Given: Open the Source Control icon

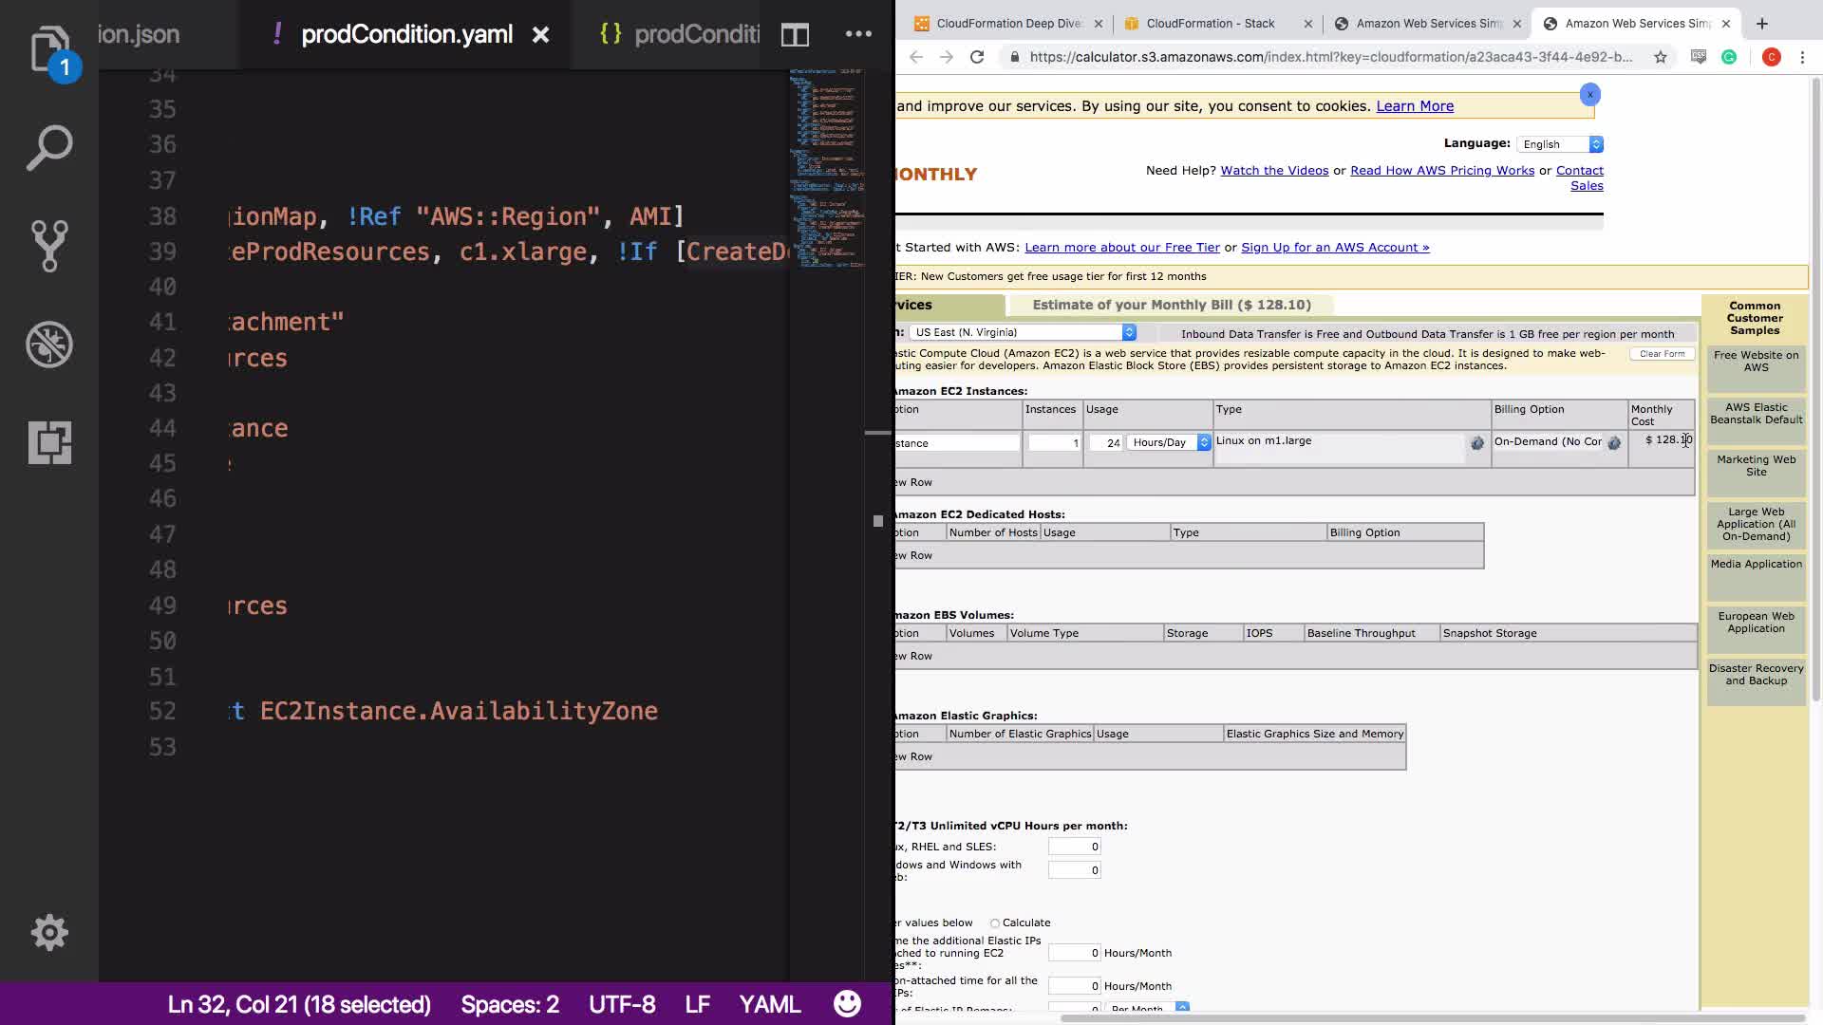Looking at the screenshot, I should click(x=49, y=246).
